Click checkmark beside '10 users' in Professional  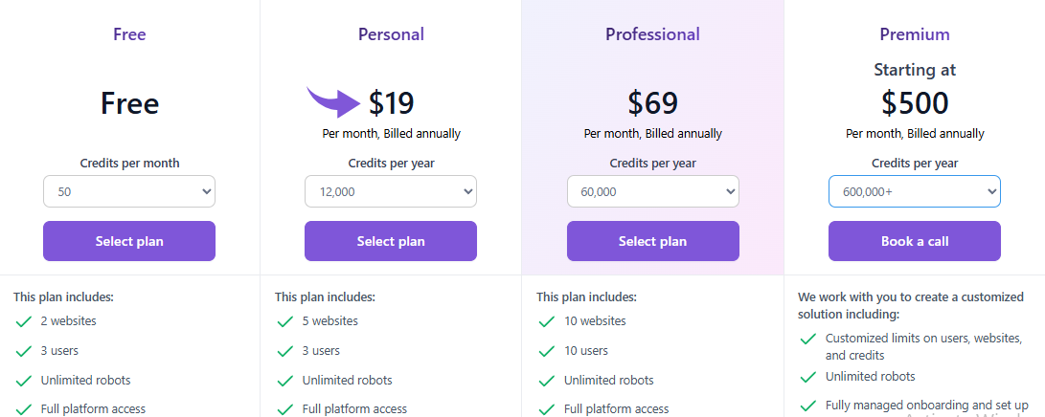tap(547, 351)
